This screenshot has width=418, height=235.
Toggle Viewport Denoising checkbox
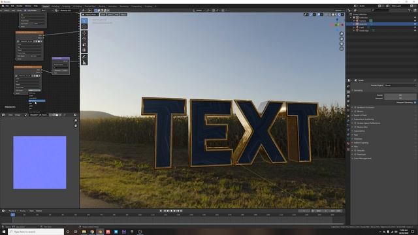pos(415,102)
